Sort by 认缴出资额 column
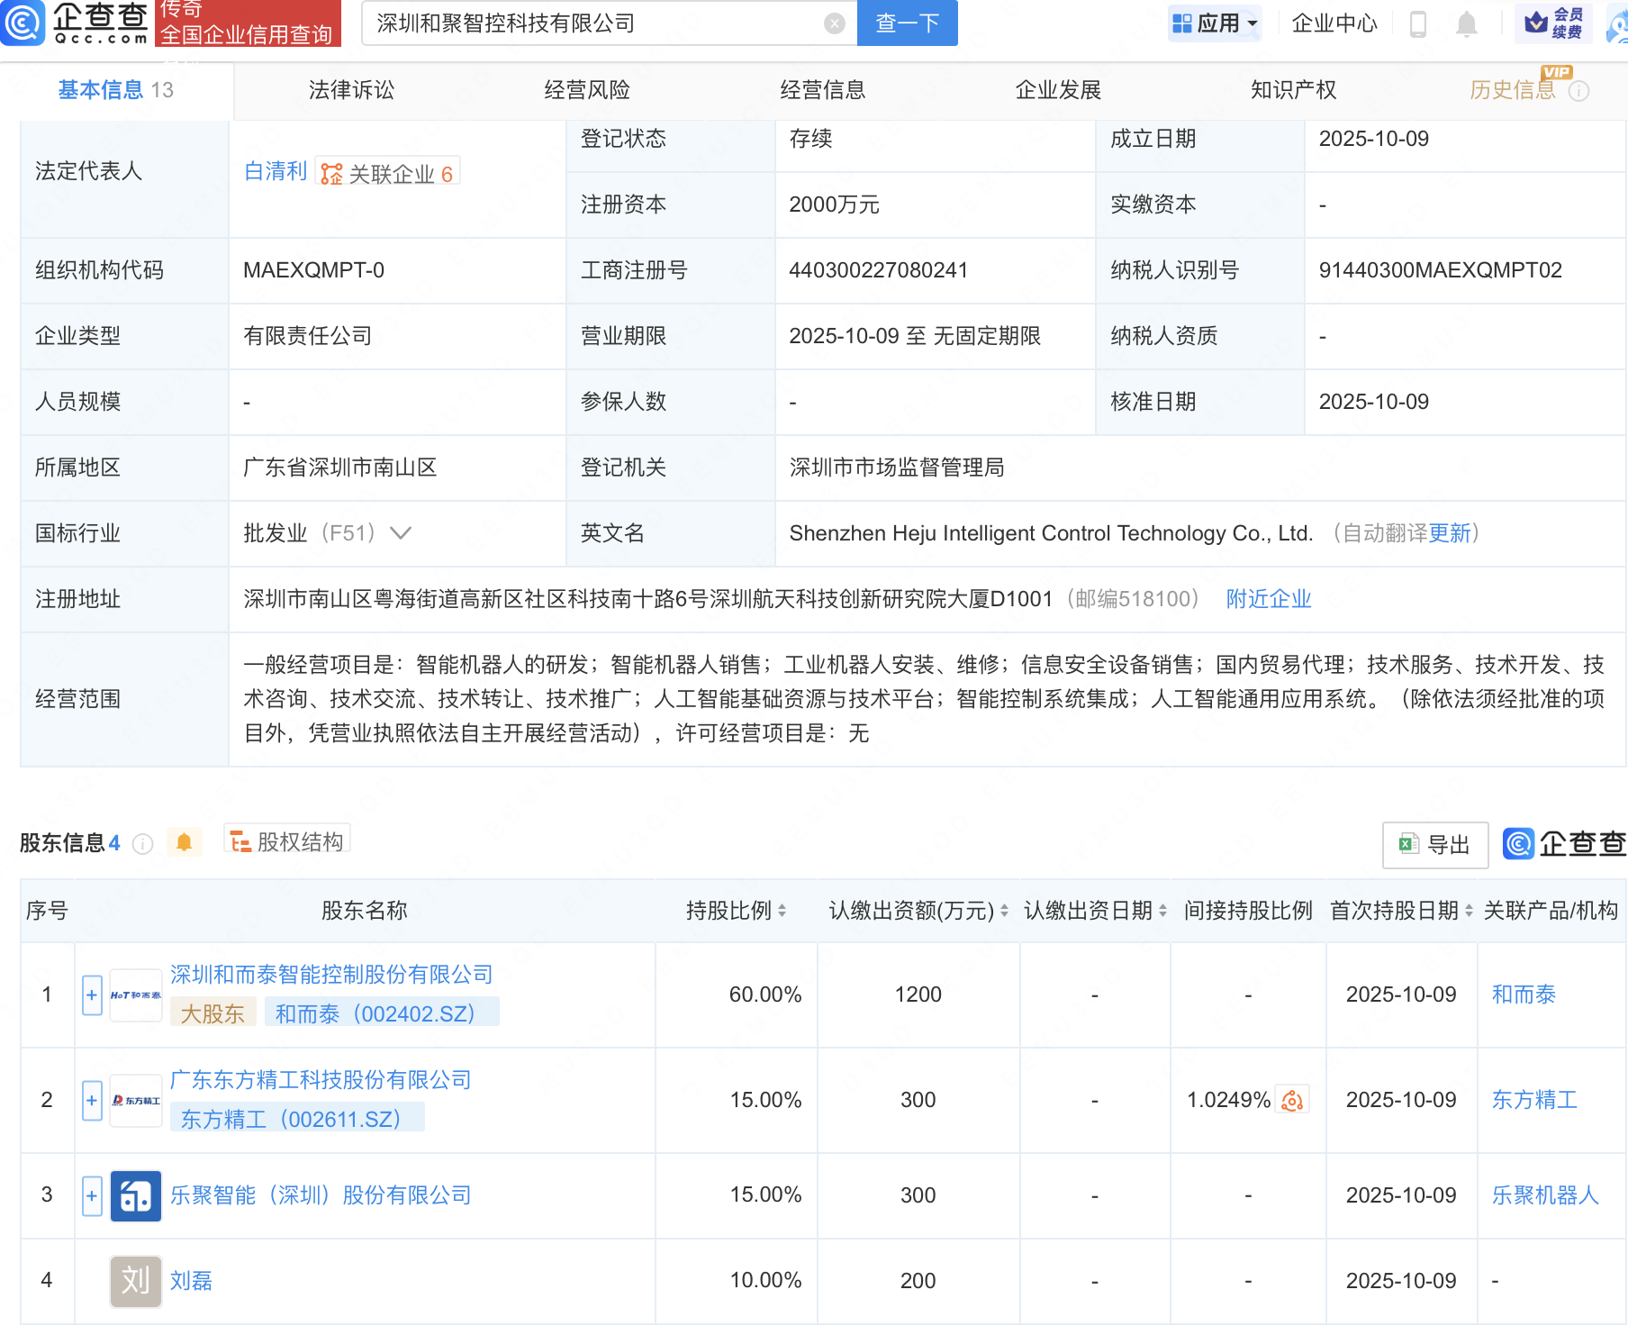This screenshot has height=1326, width=1628. (1004, 911)
